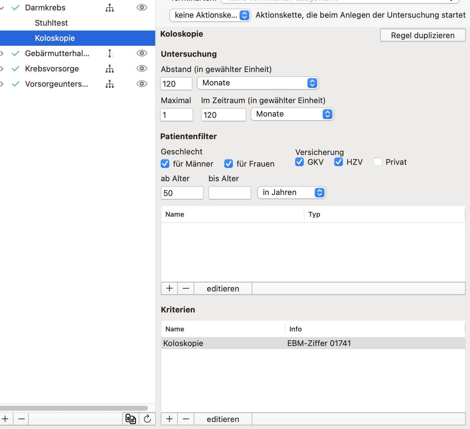Add a new Kriterien entry with the plus
This screenshot has height=429, width=470.
click(x=169, y=419)
